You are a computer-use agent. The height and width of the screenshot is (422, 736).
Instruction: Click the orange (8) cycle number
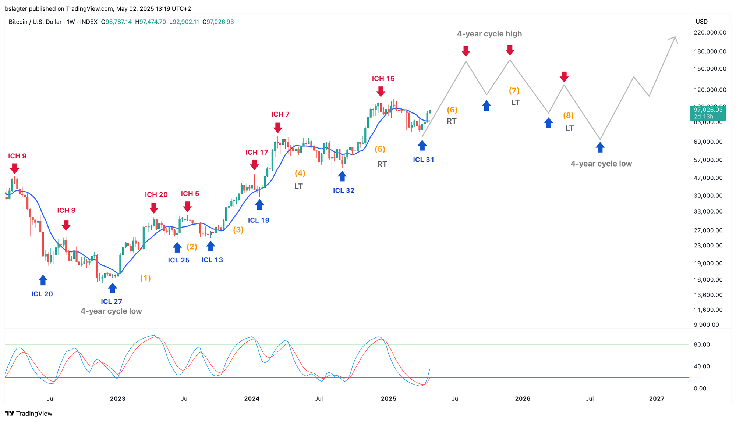pos(568,115)
